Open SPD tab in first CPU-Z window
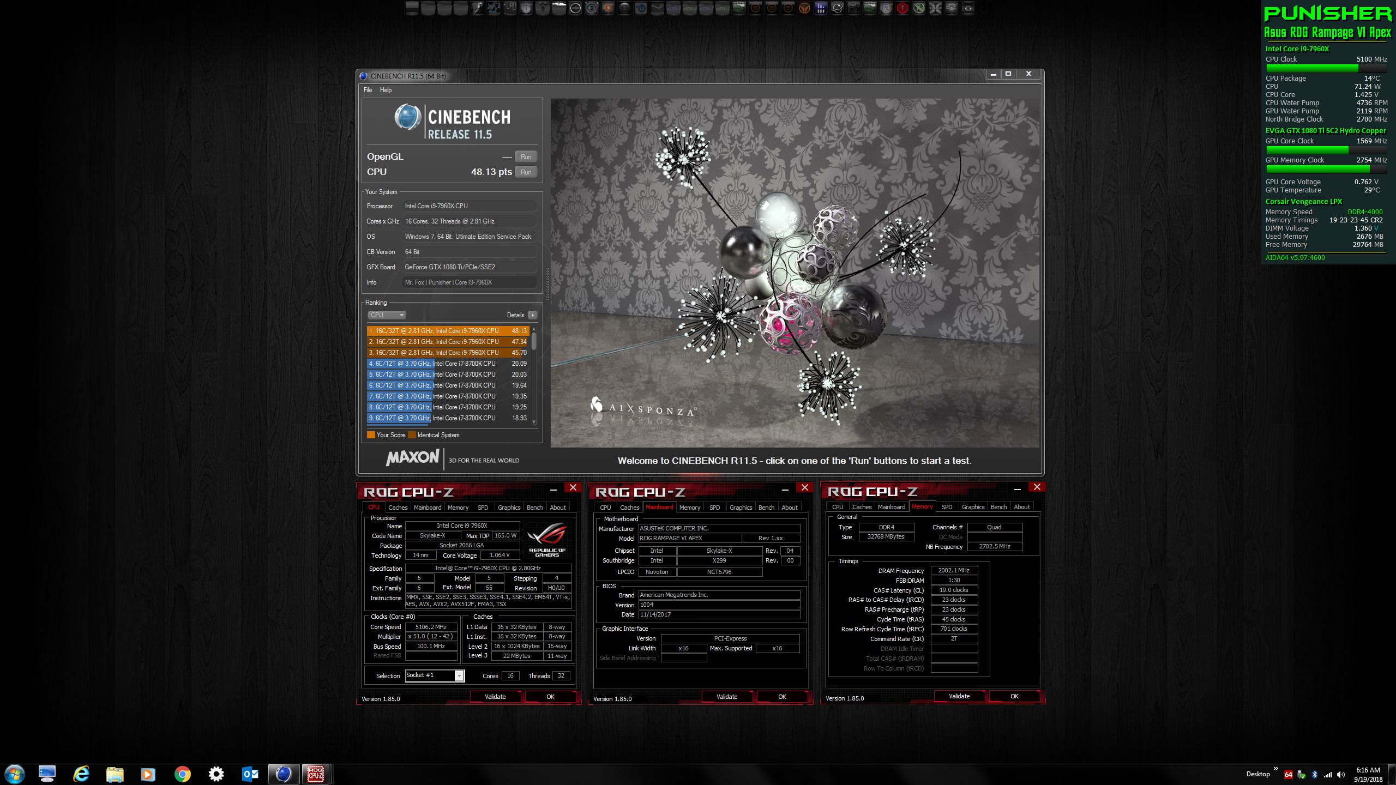This screenshot has width=1396, height=785. tap(483, 508)
